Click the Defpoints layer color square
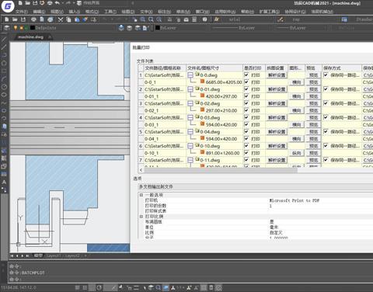373x292 pixels. [33, 28]
